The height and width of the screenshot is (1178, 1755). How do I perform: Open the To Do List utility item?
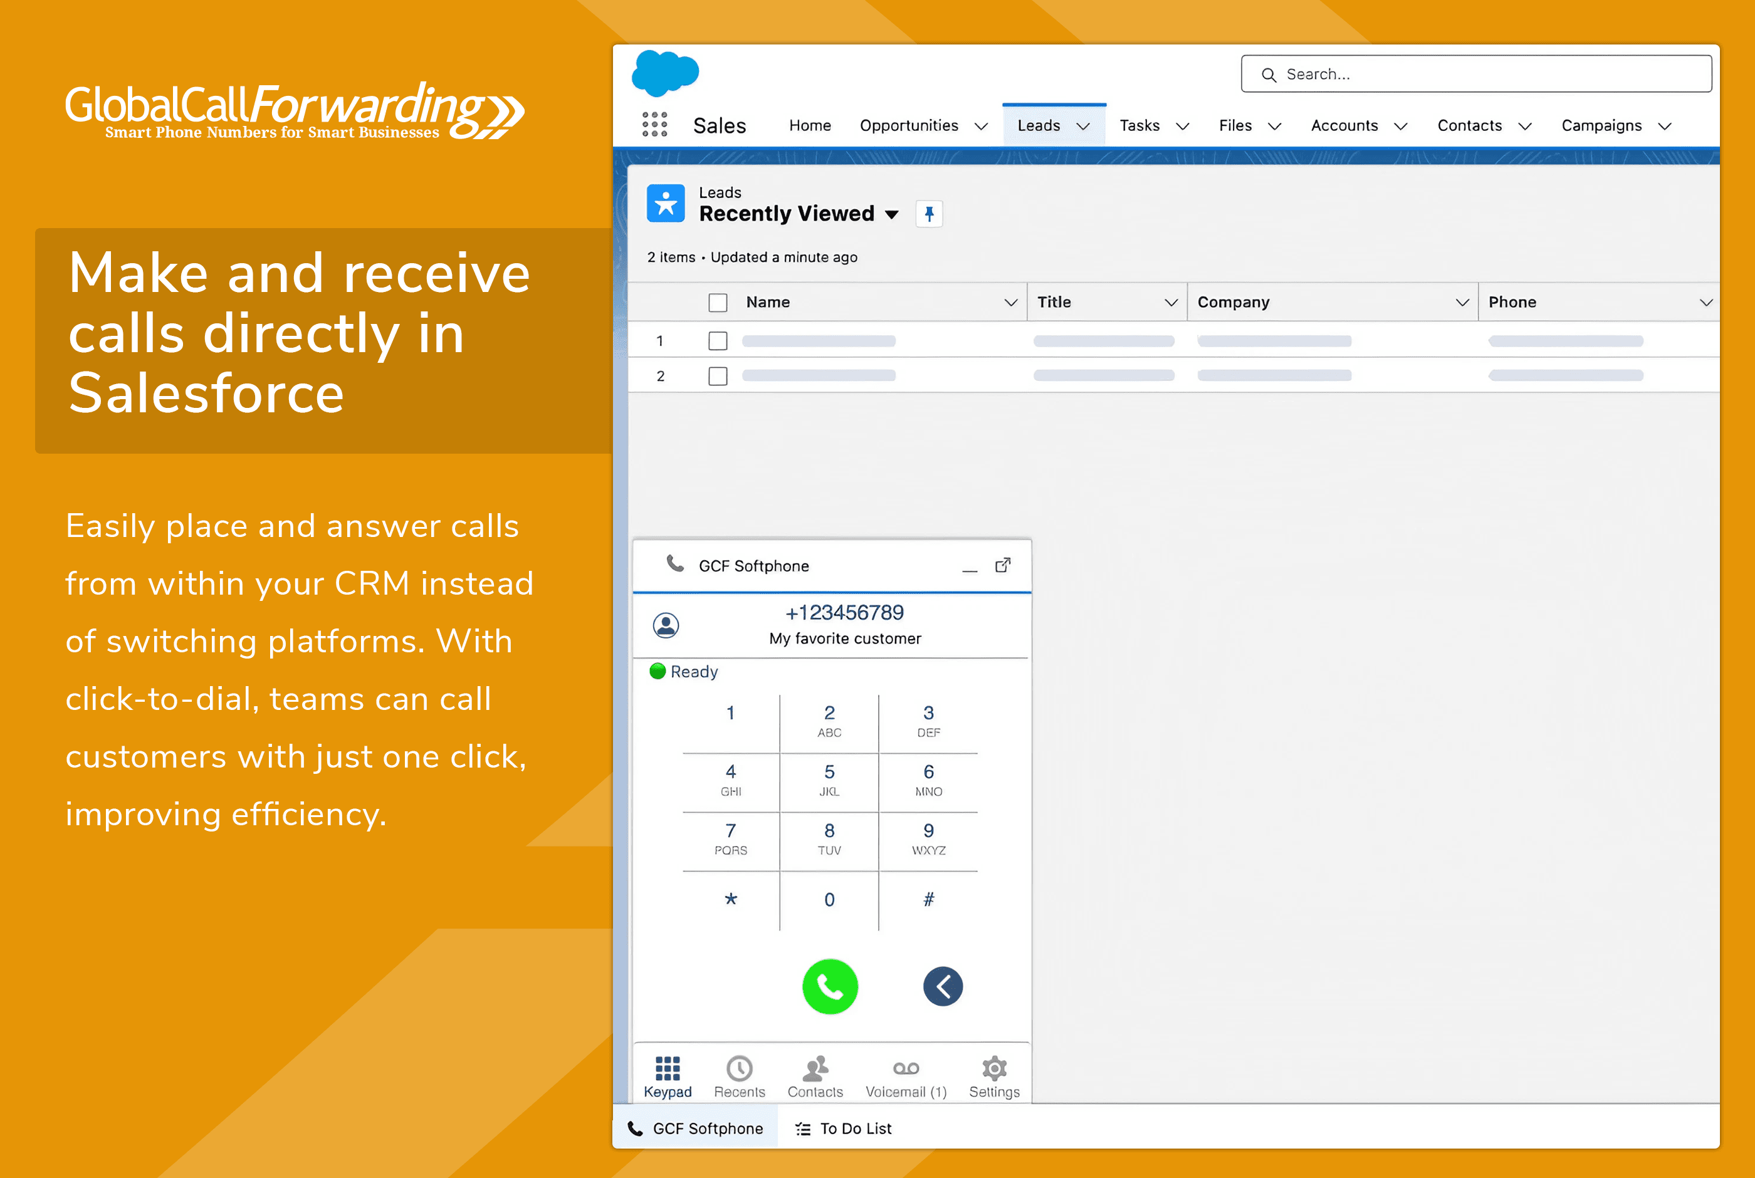tap(844, 1128)
